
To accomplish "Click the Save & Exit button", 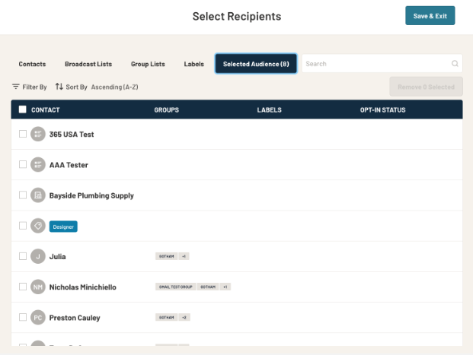I will point(430,16).
